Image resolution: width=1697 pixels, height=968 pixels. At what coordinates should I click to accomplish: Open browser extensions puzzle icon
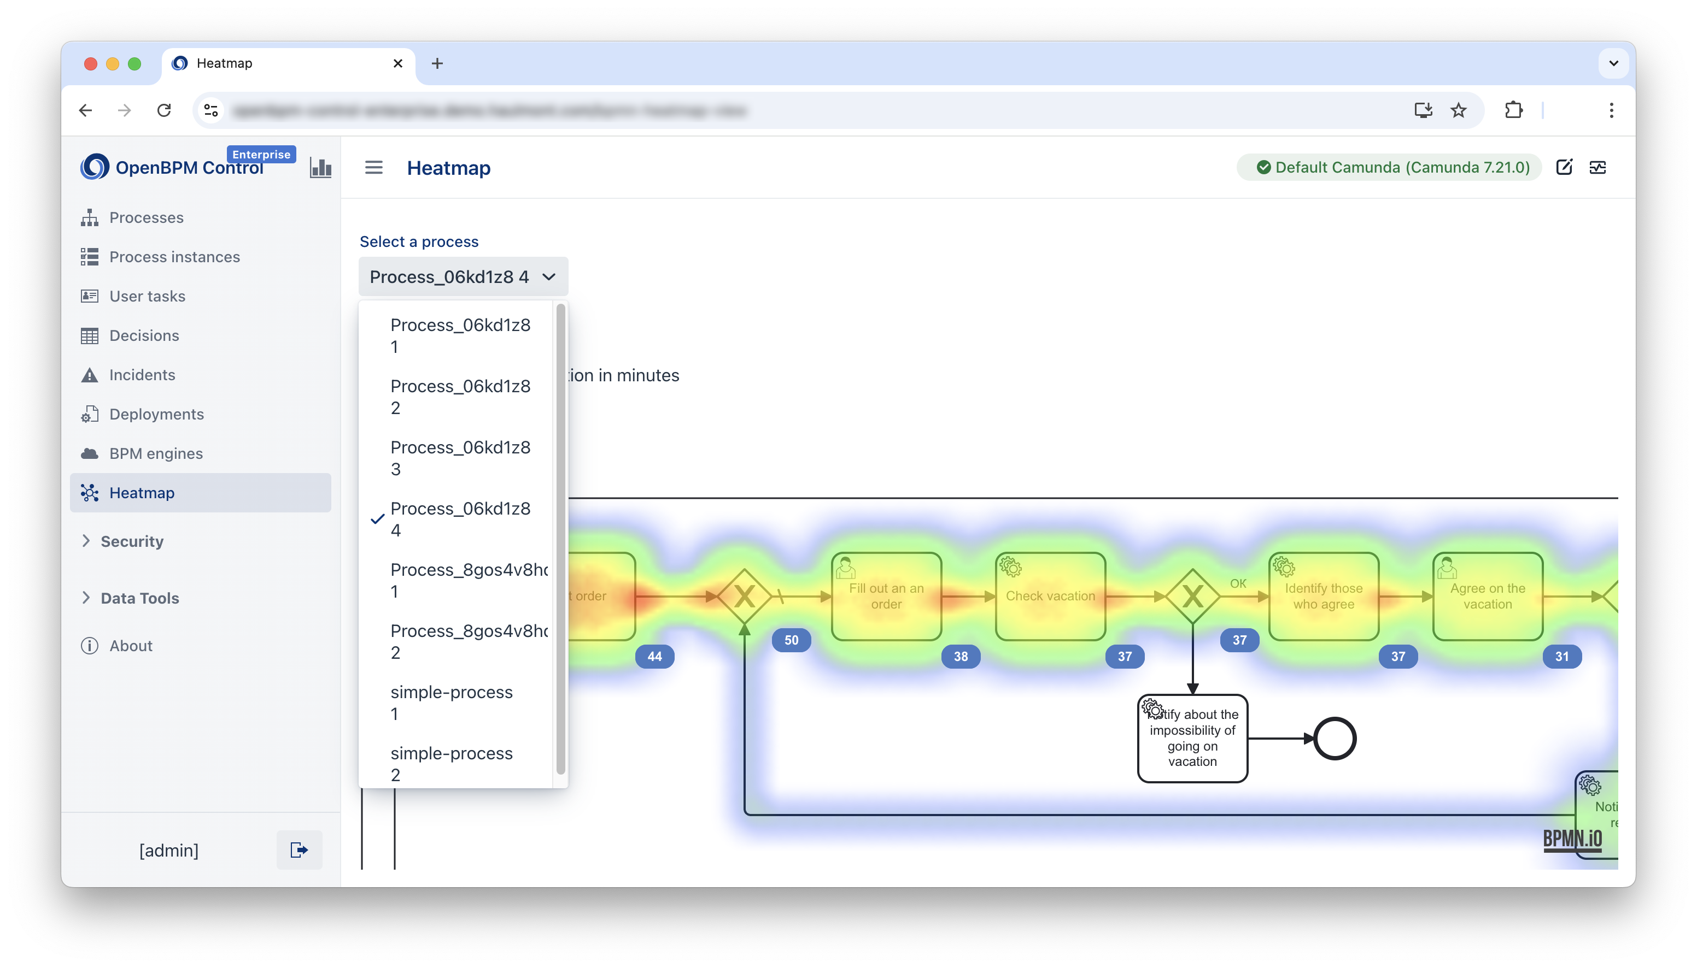tap(1513, 110)
